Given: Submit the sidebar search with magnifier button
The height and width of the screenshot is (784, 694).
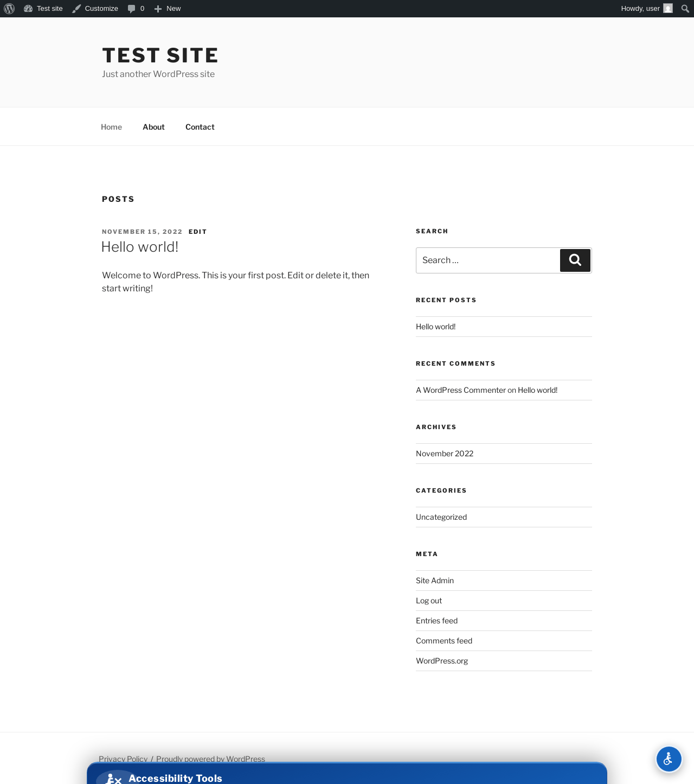Looking at the screenshot, I should click(575, 260).
